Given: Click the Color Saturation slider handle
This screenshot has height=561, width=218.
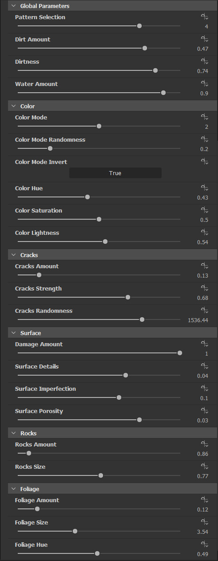Looking at the screenshot, I should pyautogui.click(x=99, y=219).
